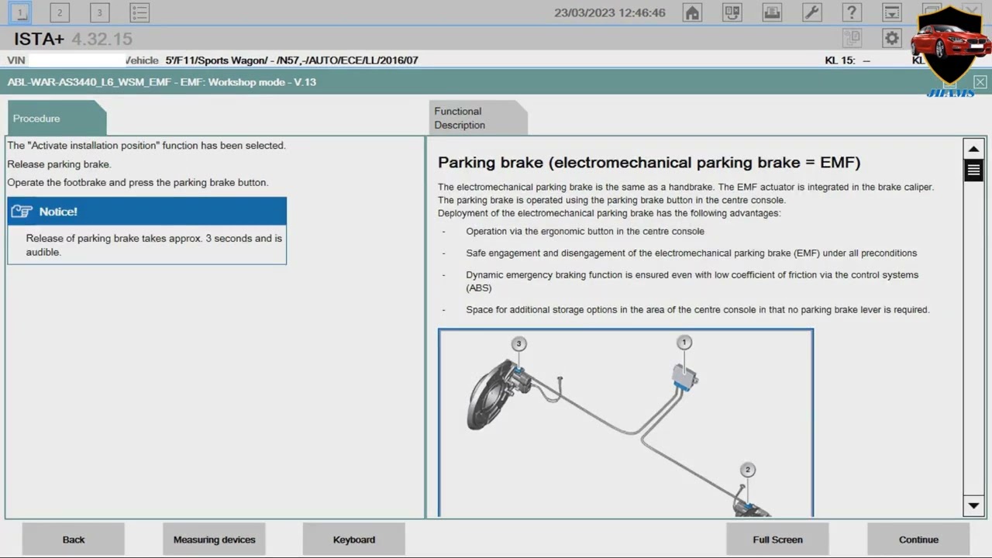The width and height of the screenshot is (992, 558).
Task: Select the Functional Description tab
Action: 478,119
